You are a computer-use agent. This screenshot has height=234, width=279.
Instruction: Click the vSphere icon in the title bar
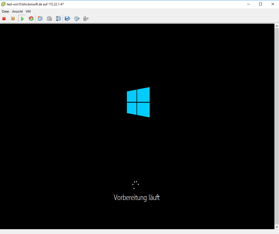coord(3,4)
